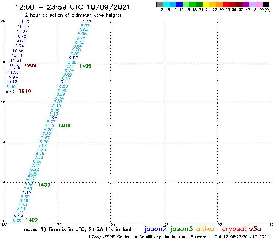Click the 6.86 value beside 1402

17,220
